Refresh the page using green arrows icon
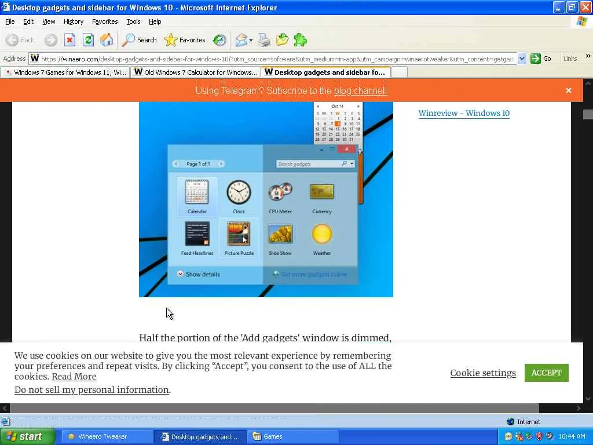Image resolution: width=593 pixels, height=445 pixels. [88, 40]
